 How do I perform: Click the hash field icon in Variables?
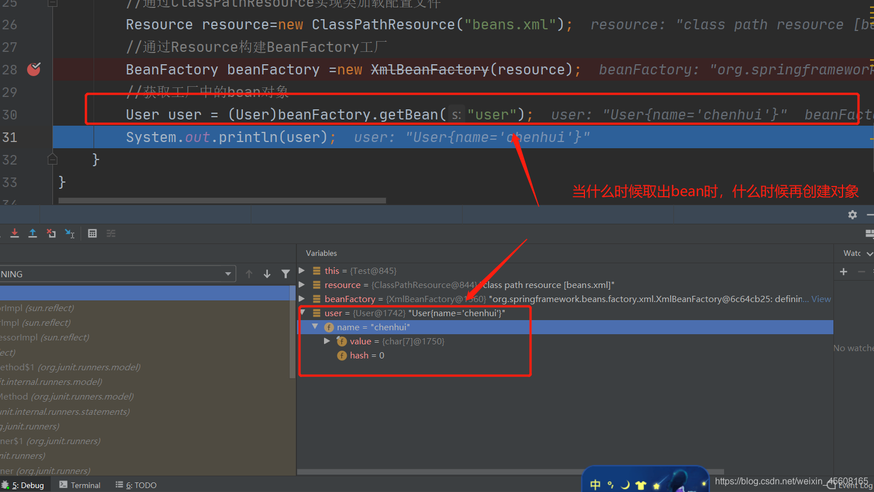(x=341, y=356)
